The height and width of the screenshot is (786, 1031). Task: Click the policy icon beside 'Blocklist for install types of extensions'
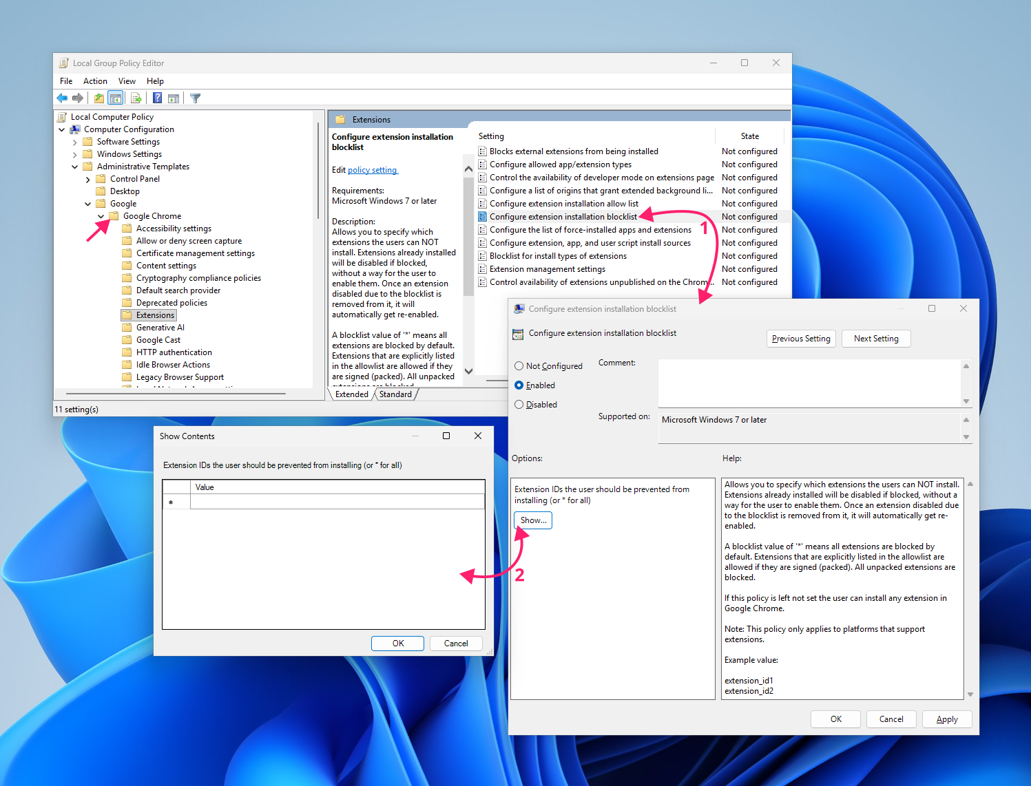483,256
